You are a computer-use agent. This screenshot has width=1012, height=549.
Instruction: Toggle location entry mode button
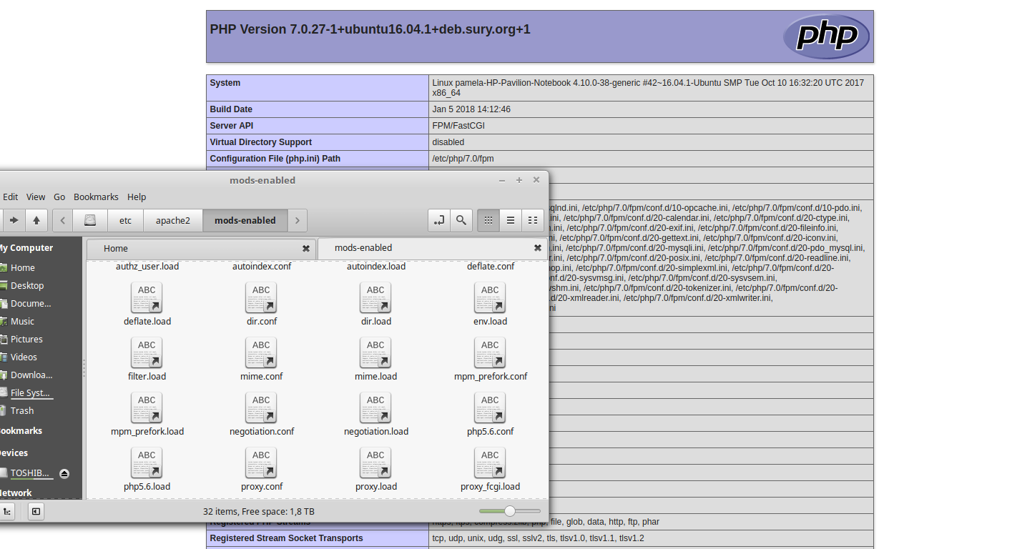click(x=439, y=220)
